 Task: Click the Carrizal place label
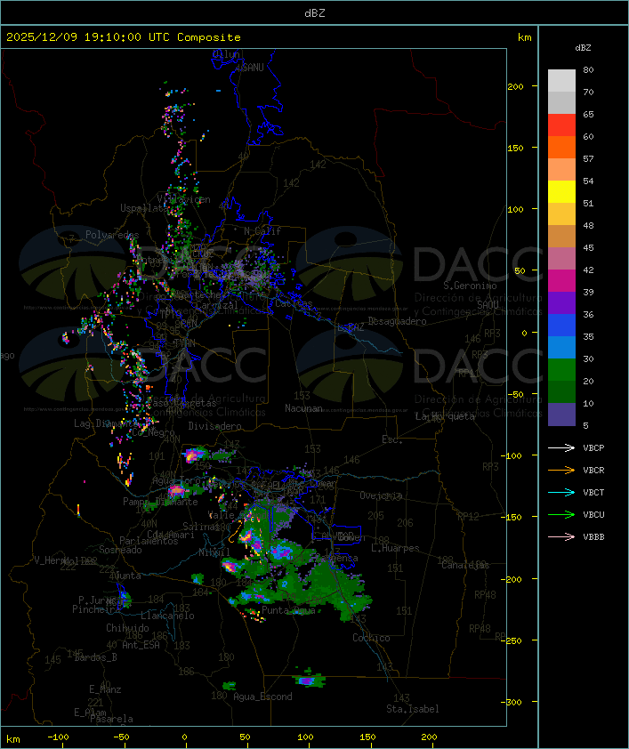pyautogui.click(x=216, y=305)
